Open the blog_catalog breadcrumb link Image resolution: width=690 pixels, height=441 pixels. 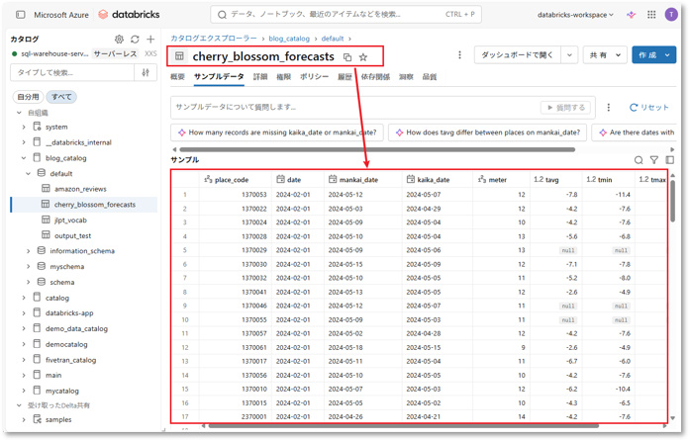289,39
